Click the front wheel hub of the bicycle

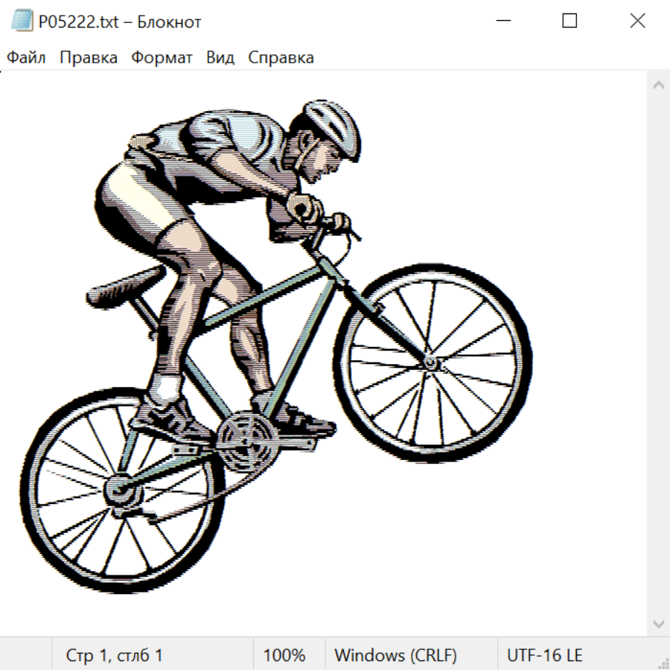430,363
